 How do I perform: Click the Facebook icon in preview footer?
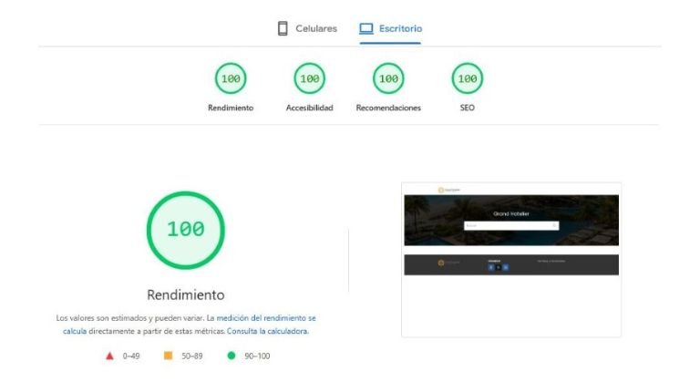coord(491,267)
